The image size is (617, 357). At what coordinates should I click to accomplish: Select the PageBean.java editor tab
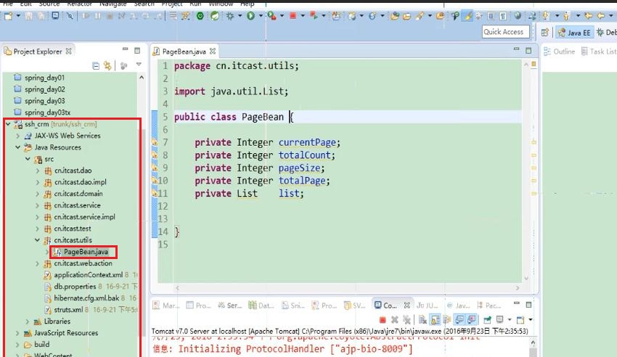point(184,52)
